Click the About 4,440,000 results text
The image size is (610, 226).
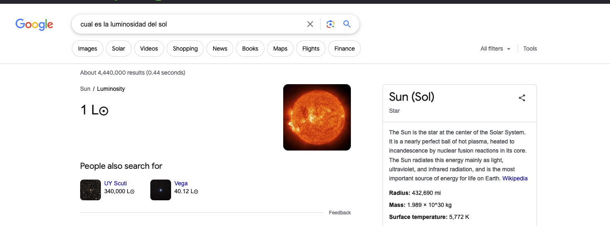point(132,73)
